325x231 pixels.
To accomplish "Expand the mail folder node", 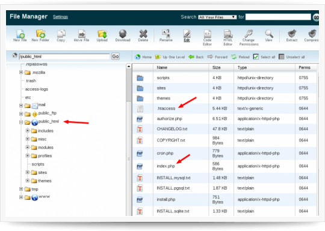I will click(x=21, y=106).
